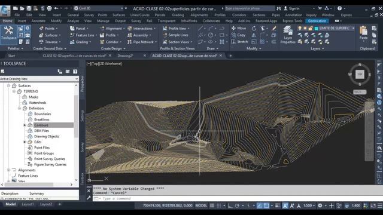This screenshot has height=215, width=383.
Task: Open the layer name dropdown
Action: (336, 28)
